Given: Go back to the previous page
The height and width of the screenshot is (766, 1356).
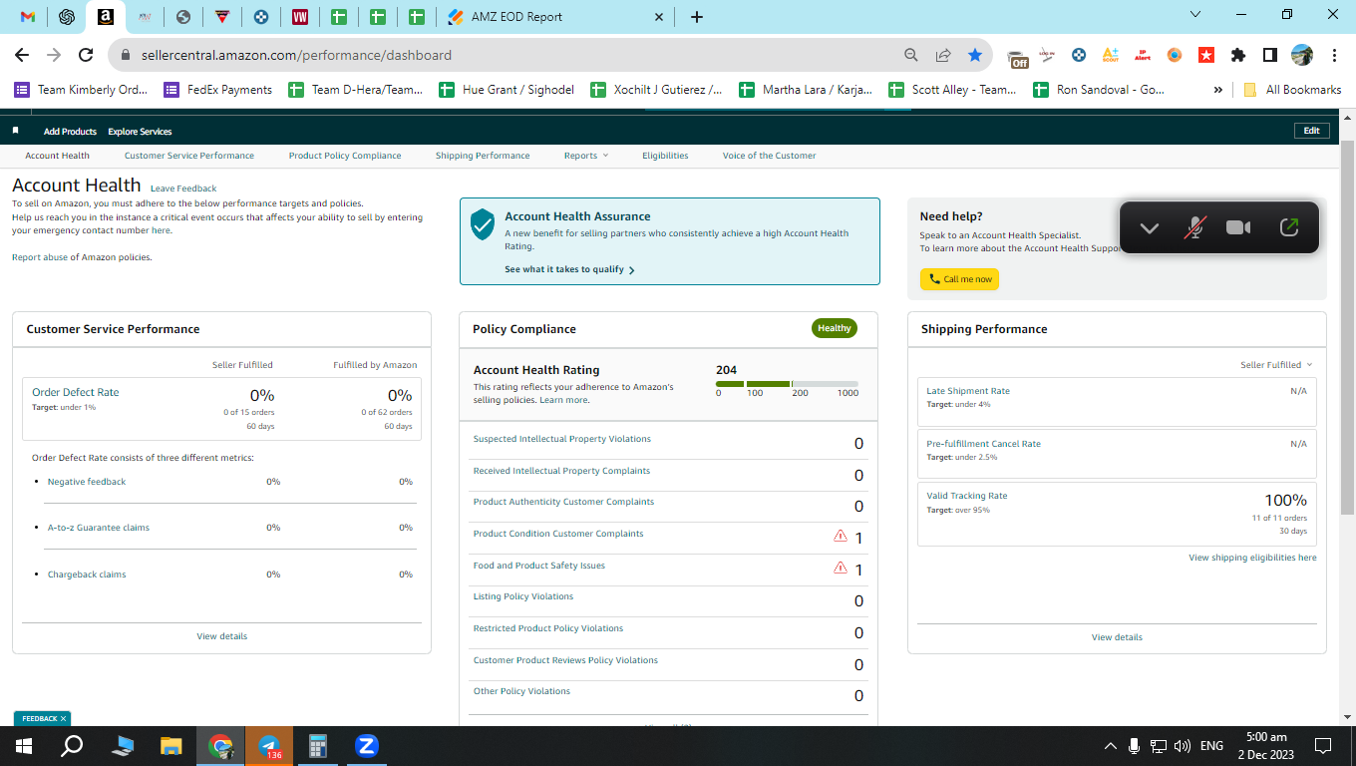Looking at the screenshot, I should click(x=22, y=55).
